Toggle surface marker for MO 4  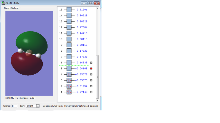(91, 74)
